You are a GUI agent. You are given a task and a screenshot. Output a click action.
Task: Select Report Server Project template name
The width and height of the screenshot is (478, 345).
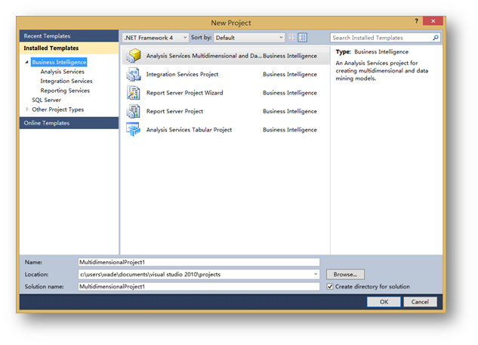coord(174,111)
